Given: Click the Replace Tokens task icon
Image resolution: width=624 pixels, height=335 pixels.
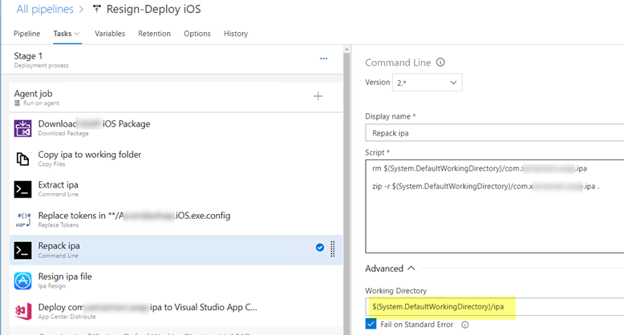Looking at the screenshot, I should pos(22,220).
